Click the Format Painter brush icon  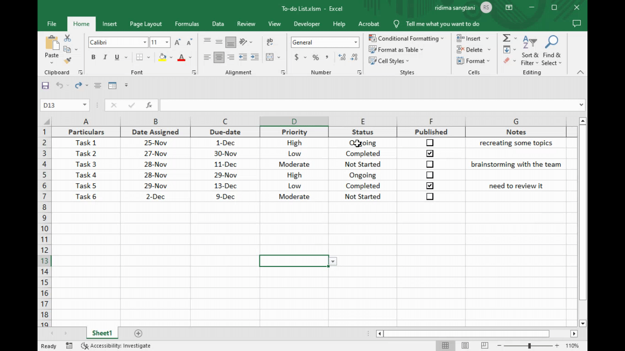point(67,60)
